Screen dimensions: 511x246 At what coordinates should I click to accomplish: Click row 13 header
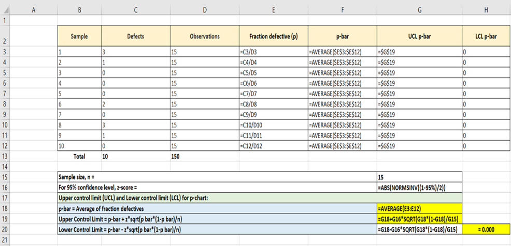pyautogui.click(x=5, y=156)
